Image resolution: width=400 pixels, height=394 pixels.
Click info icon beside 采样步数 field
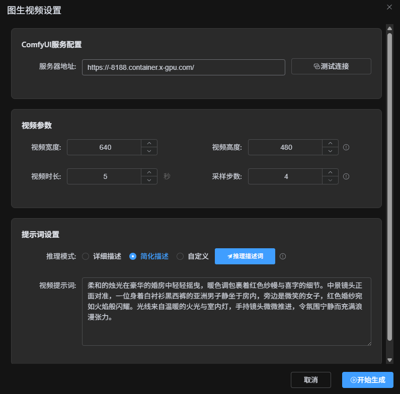[346, 176]
